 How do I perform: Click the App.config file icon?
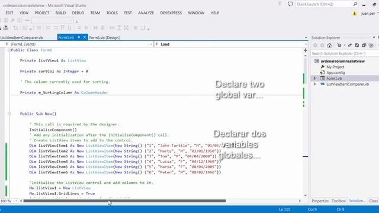pos(322,72)
